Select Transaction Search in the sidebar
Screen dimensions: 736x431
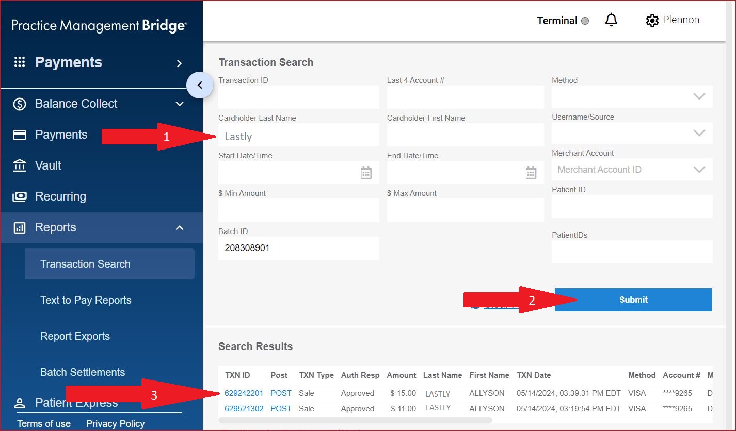[110, 264]
